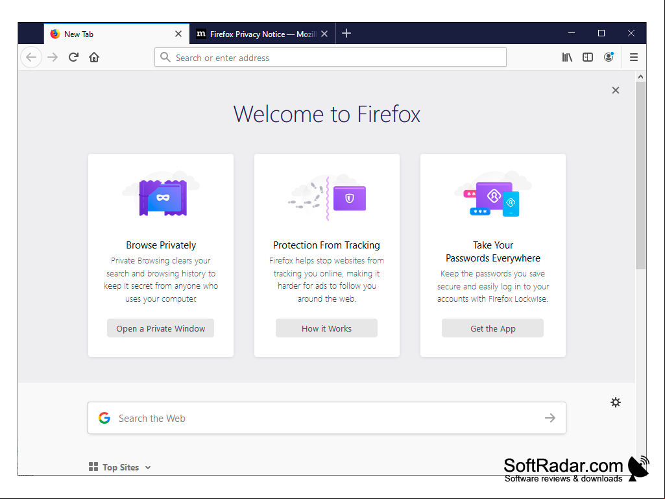Click the How it Works button
665x499 pixels.
coord(326,328)
